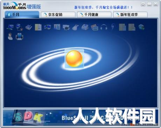
Task: Open the two-monitors synchronization icon
Action: click(x=48, y=27)
